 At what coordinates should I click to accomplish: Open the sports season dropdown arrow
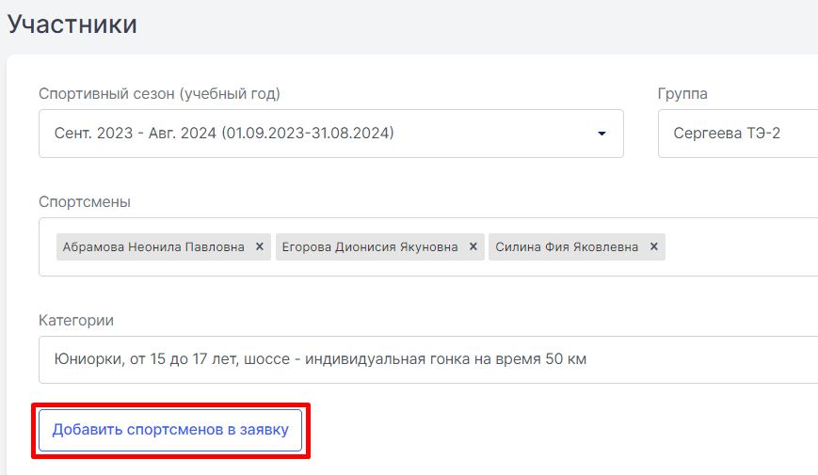tap(601, 134)
